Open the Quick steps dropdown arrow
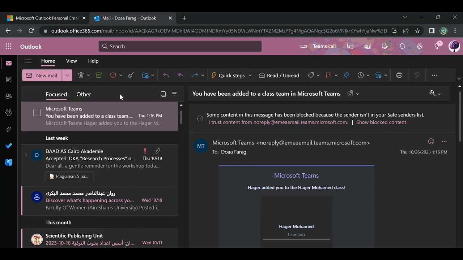The height and width of the screenshot is (260, 463). click(250, 75)
